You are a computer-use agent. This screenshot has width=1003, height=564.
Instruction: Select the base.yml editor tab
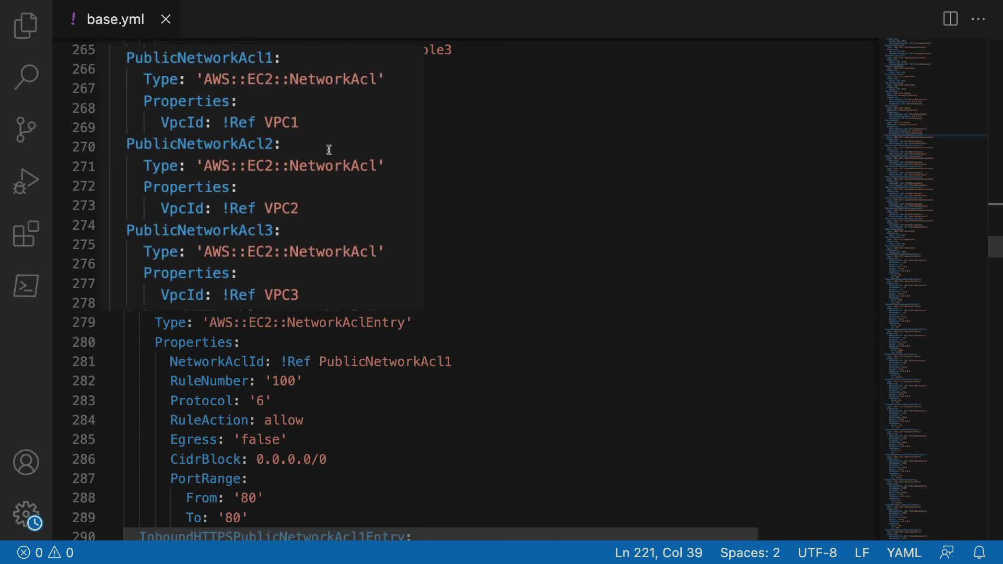coord(115,19)
